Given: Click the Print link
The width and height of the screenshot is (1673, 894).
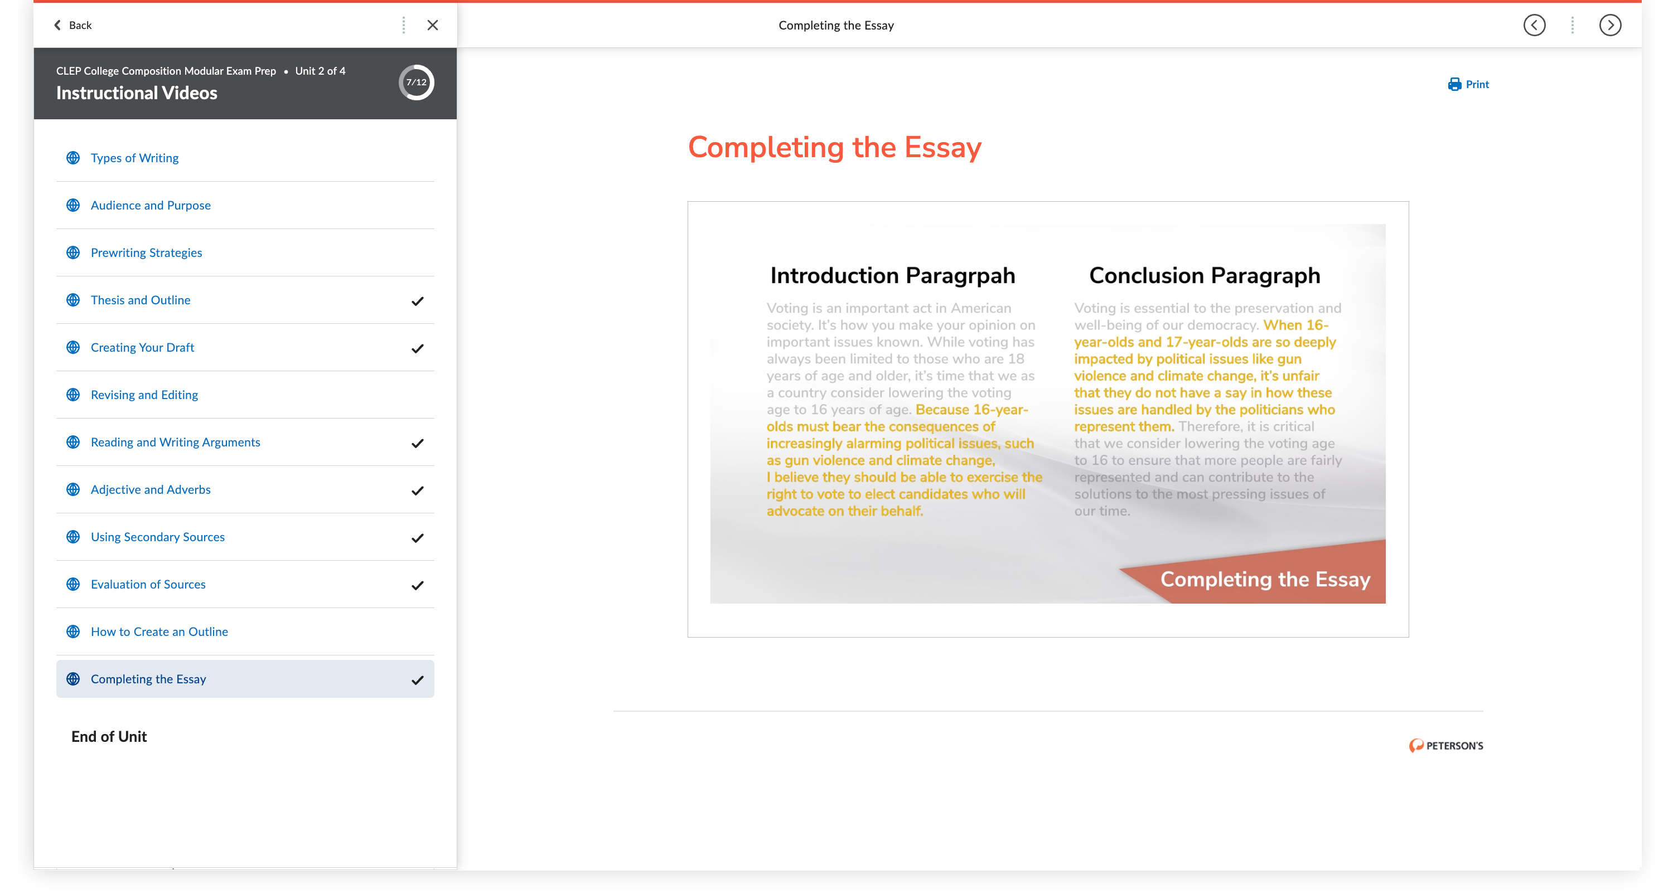Looking at the screenshot, I should 1477,84.
